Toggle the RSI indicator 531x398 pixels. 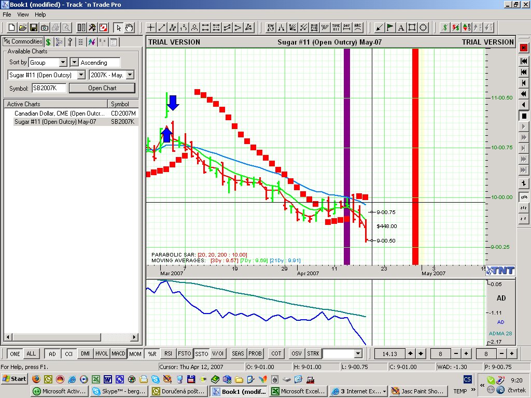coord(169,353)
